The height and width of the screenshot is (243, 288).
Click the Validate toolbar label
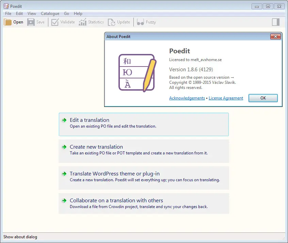[67, 22]
